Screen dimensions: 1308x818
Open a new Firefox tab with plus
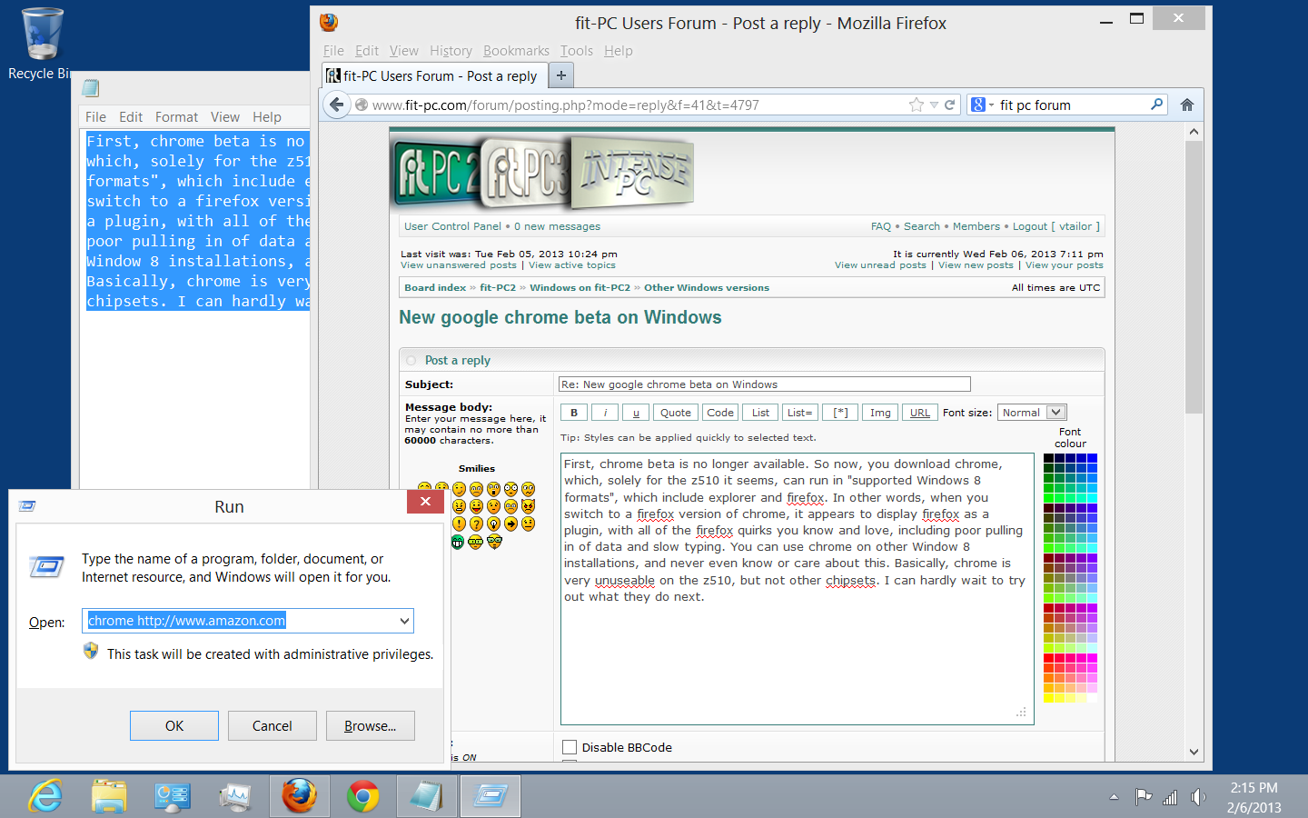[561, 75]
